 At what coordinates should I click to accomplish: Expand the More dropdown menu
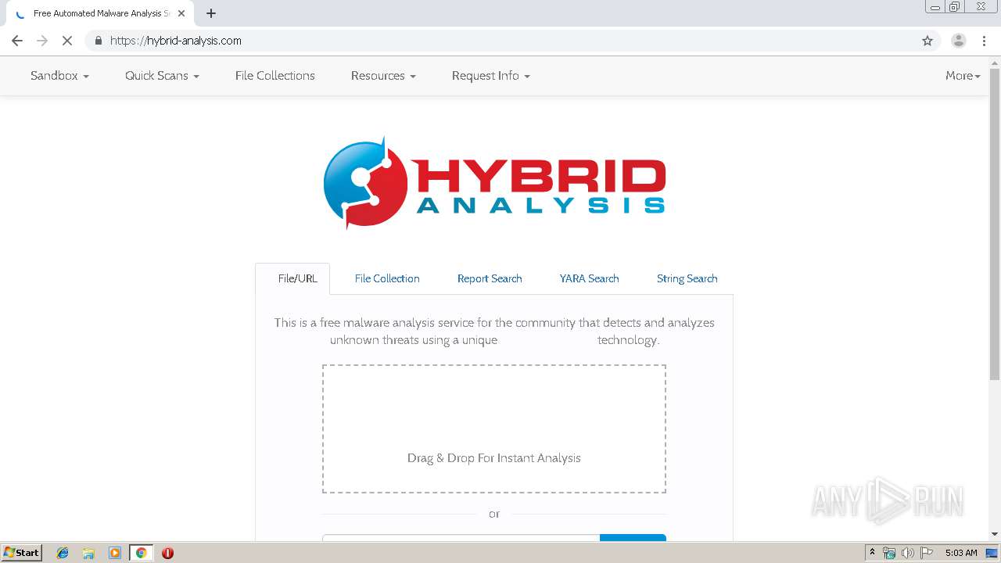963,76
